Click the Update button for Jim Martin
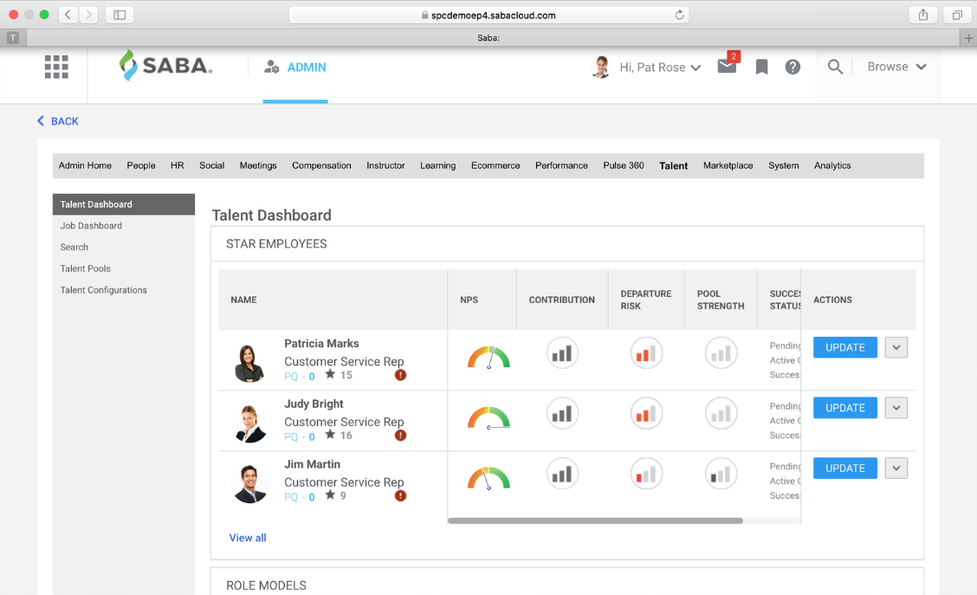This screenshot has width=977, height=595. click(844, 468)
